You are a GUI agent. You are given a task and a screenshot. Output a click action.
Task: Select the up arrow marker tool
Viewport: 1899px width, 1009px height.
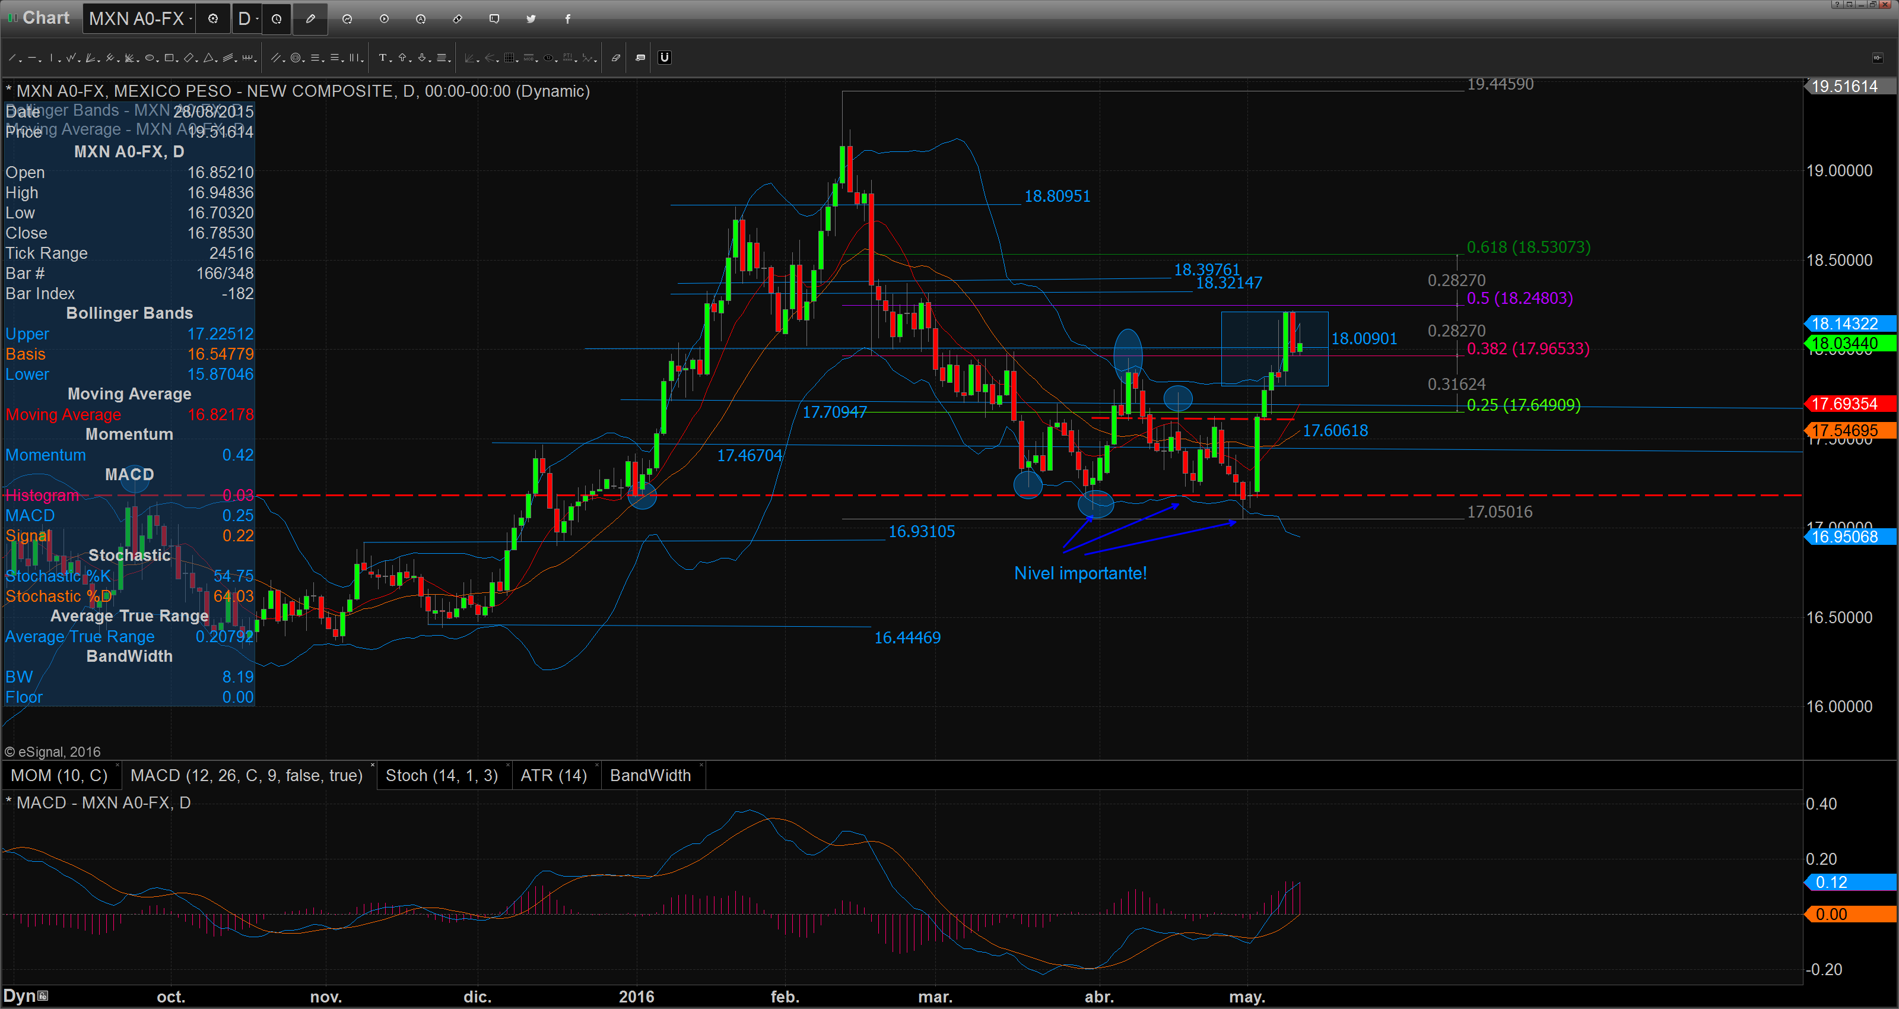402,58
